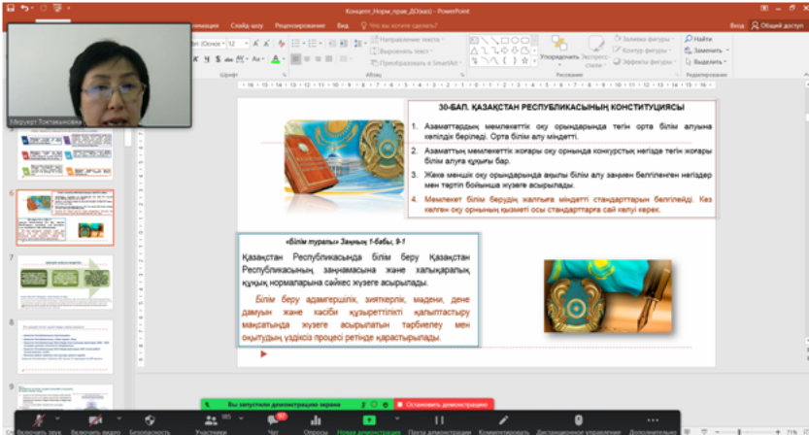Expand the font color dropdown arrow
809x435 pixels.
pos(286,59)
